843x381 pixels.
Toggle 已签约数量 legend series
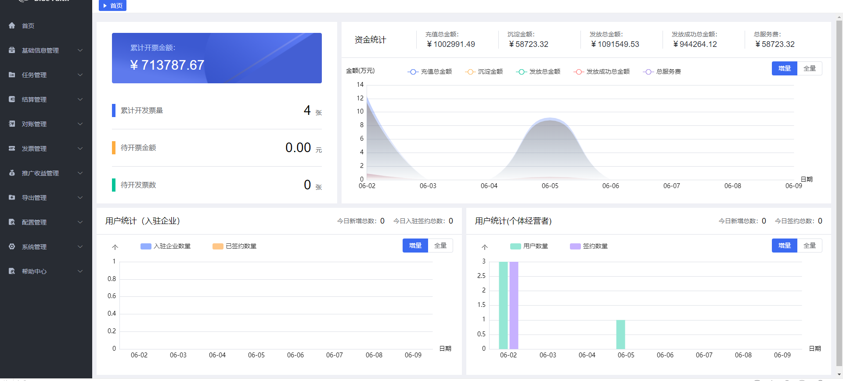[234, 246]
